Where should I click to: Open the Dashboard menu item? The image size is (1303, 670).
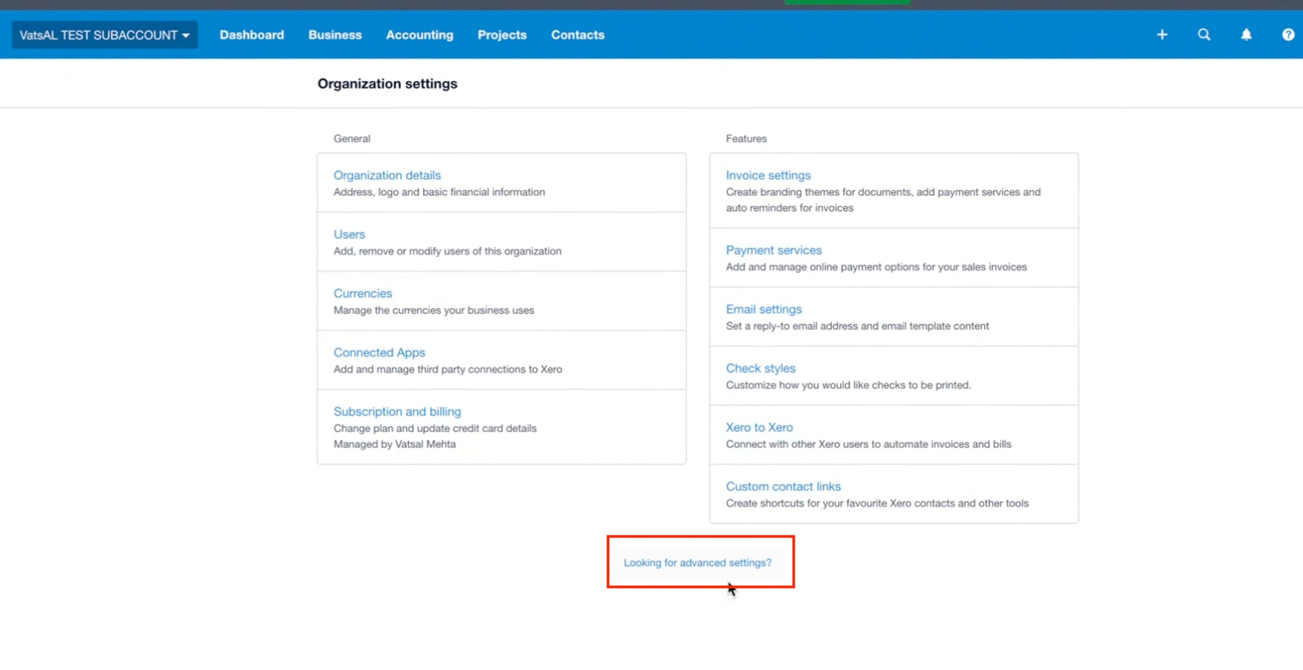click(x=251, y=35)
